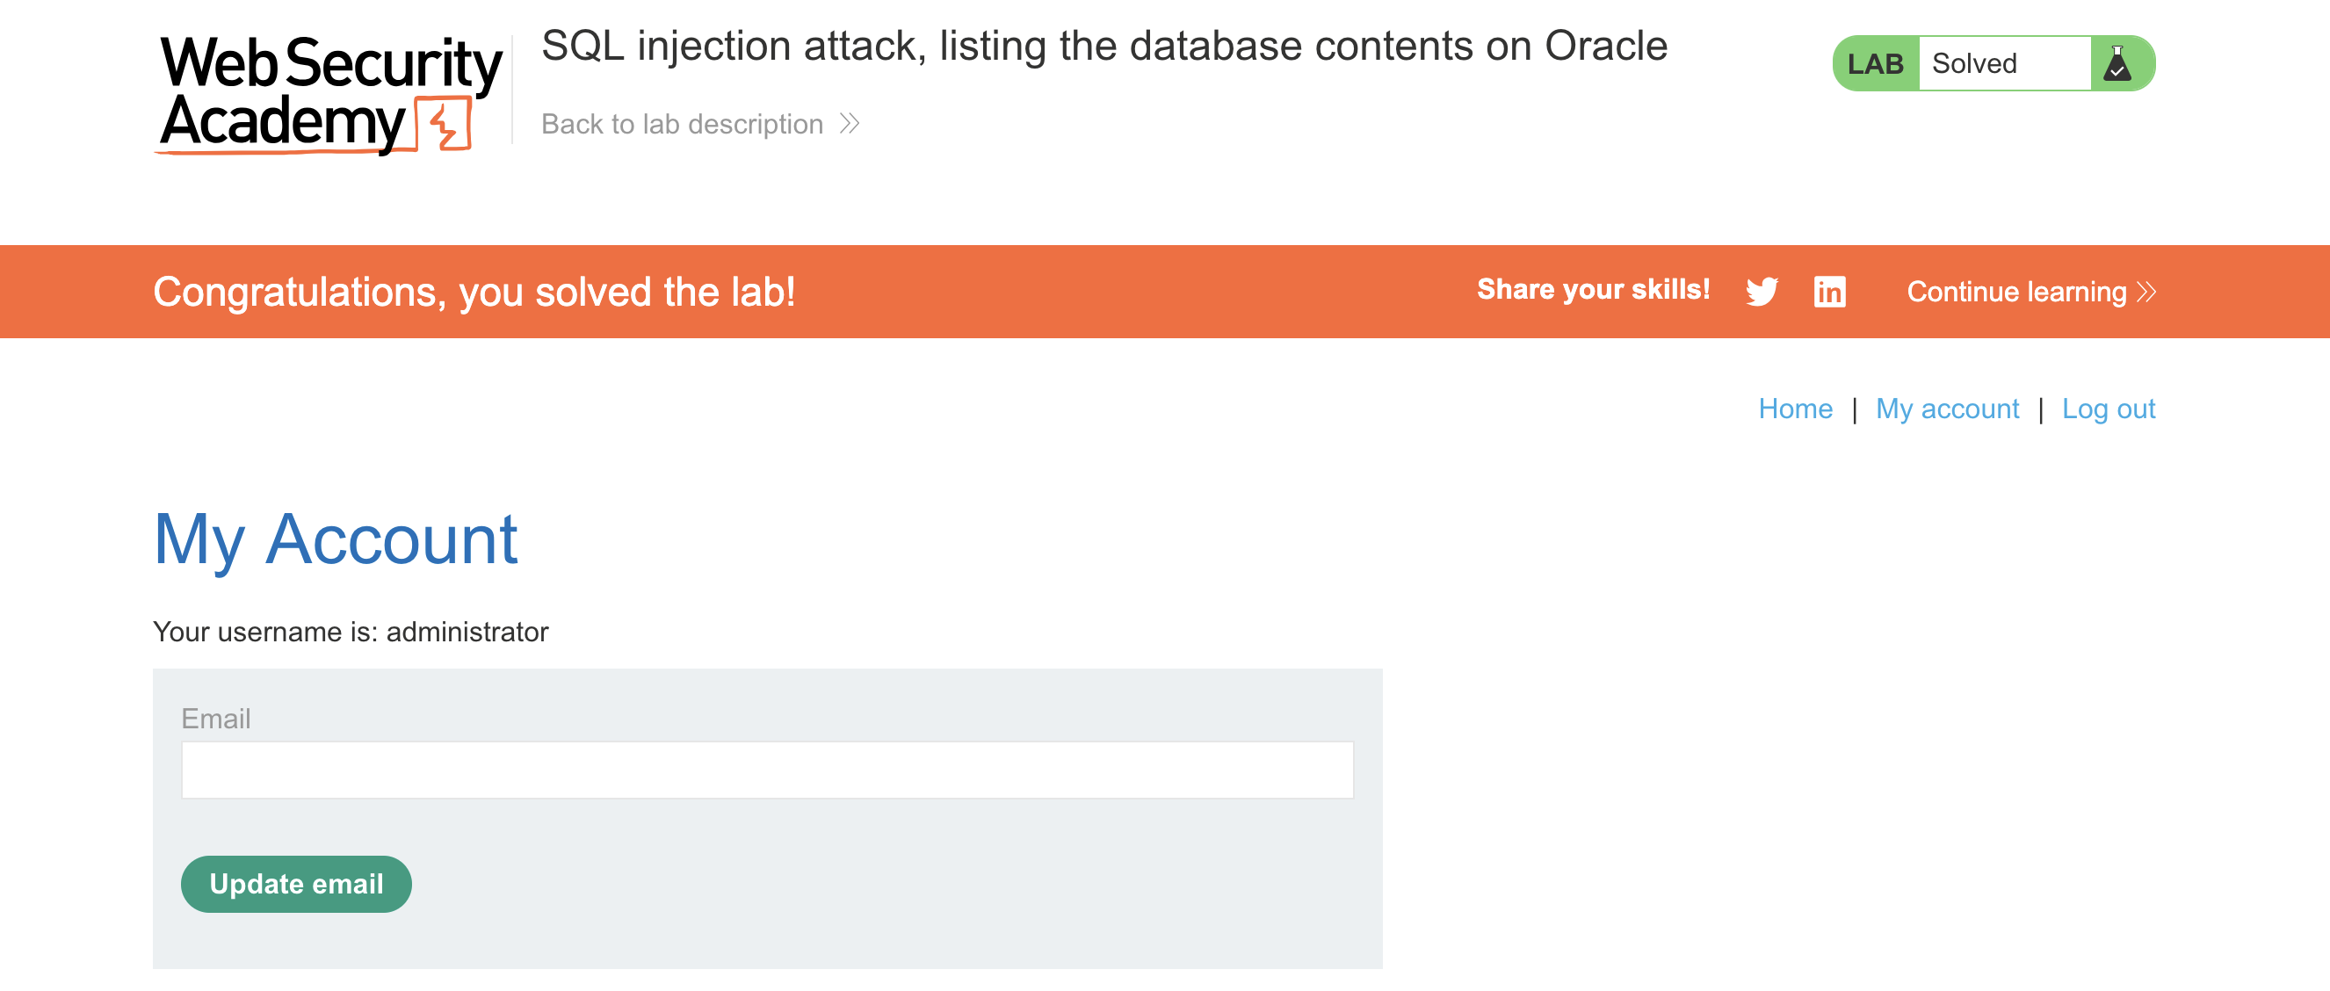Click the Web Security Academy logo
This screenshot has height=991, width=2330.
coord(329,93)
